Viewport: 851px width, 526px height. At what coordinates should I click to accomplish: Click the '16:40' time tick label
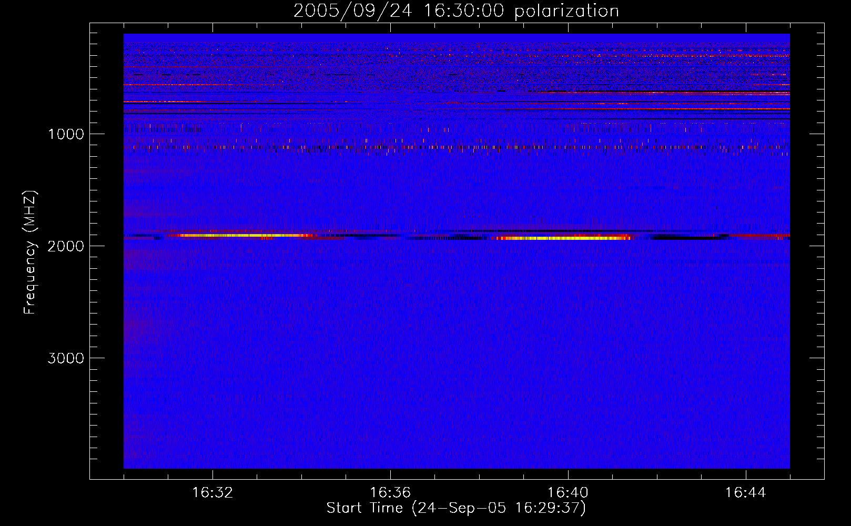[568, 493]
